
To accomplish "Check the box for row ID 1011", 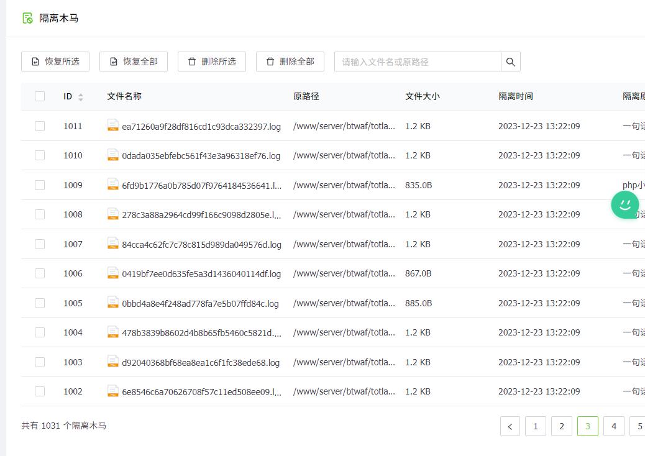I will coord(40,126).
